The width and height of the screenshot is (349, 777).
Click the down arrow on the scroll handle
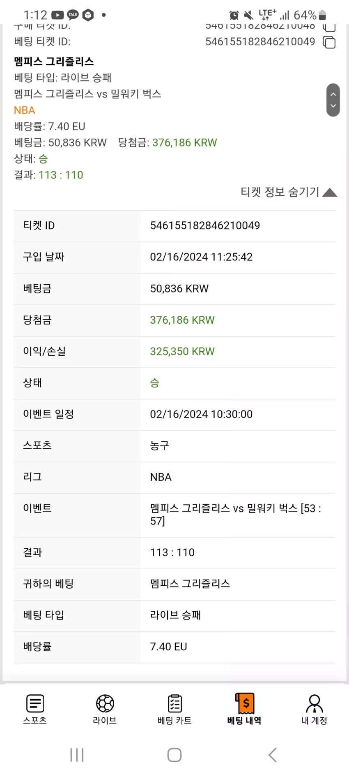point(333,106)
